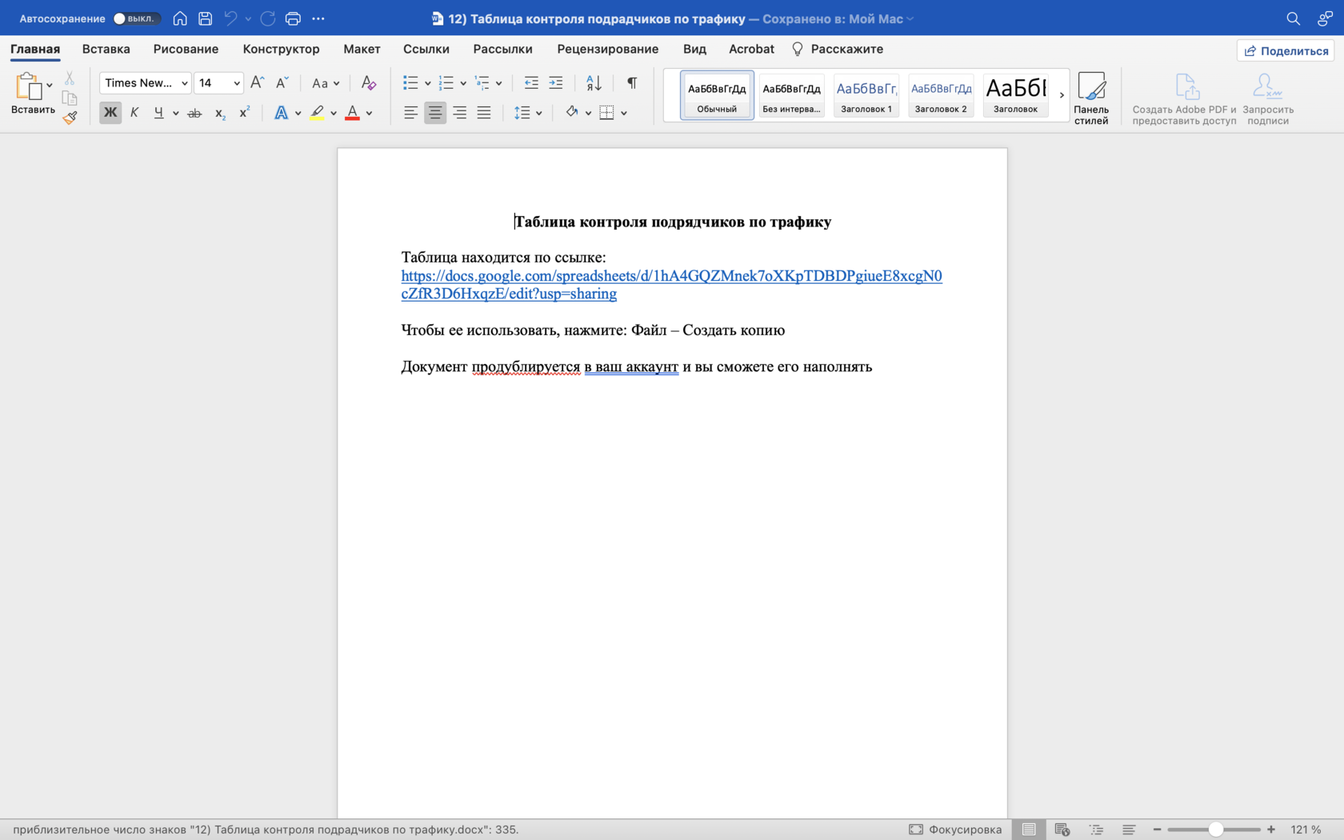Print the document via printer icon
This screenshot has width=1344, height=840.
293,18
